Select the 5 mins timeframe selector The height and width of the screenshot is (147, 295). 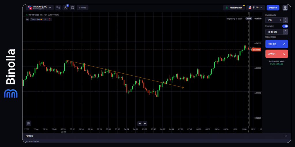click(x=83, y=8)
